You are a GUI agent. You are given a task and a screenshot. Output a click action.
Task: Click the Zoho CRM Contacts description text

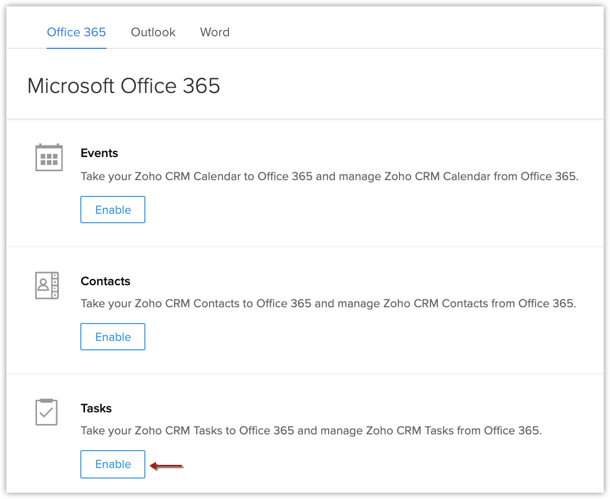(328, 304)
